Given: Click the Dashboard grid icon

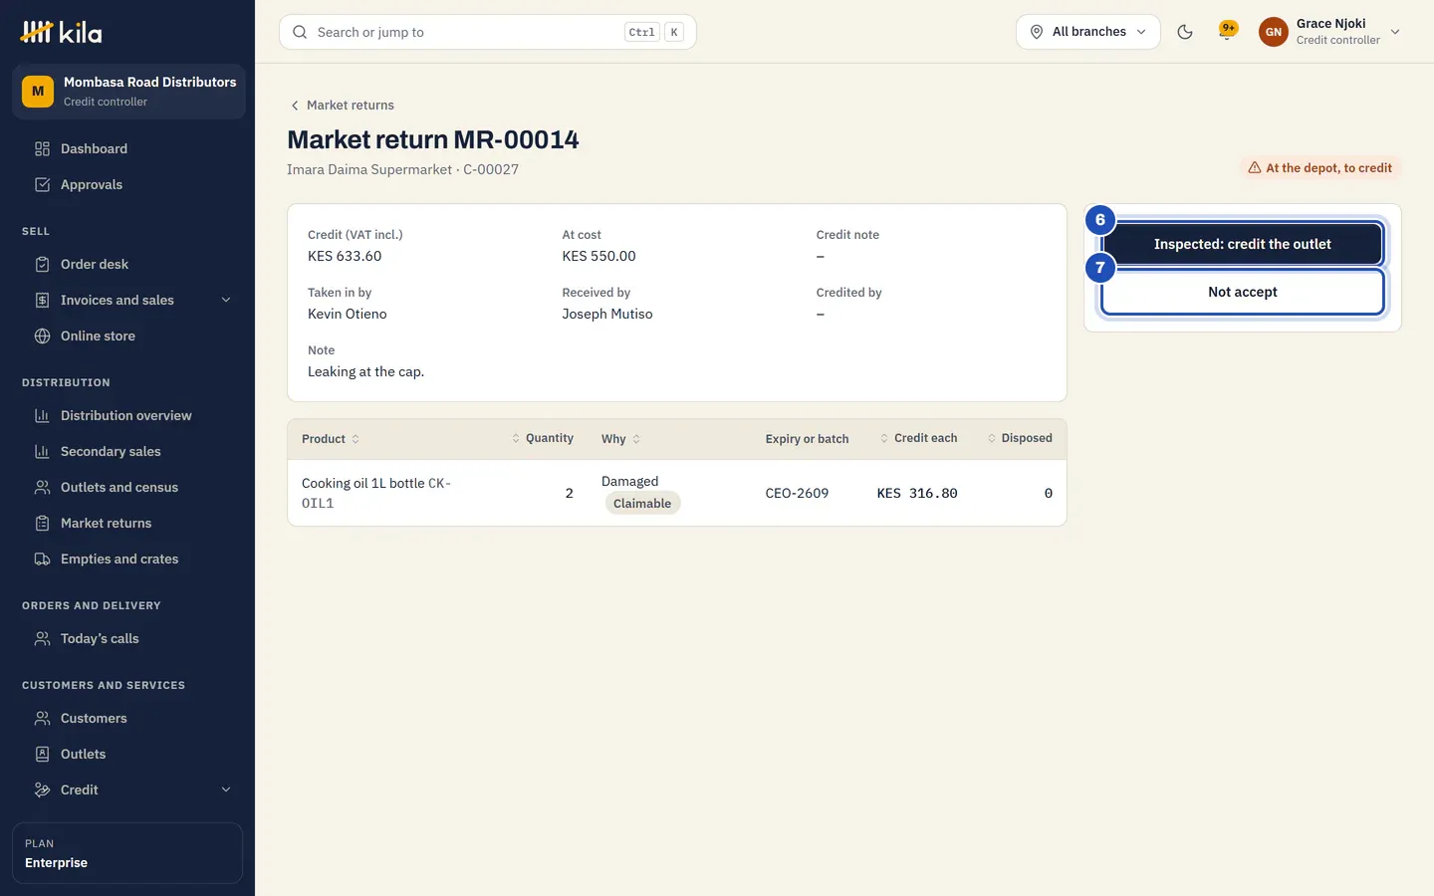Looking at the screenshot, I should (42, 149).
